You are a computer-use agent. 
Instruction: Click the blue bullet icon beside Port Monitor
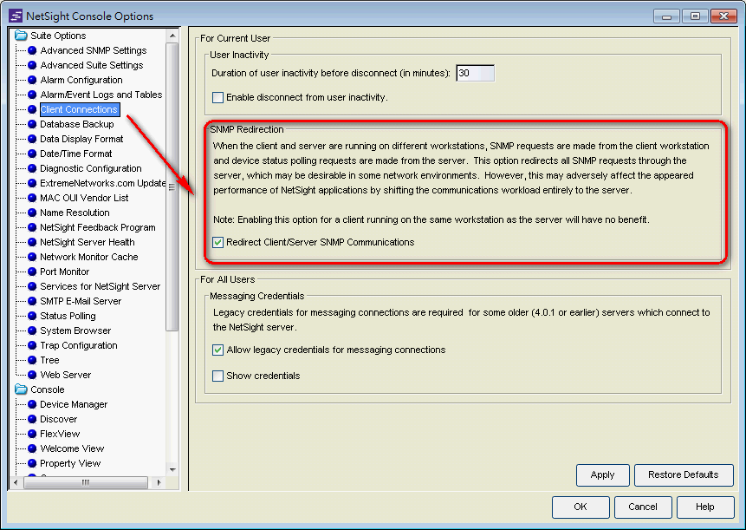point(32,272)
